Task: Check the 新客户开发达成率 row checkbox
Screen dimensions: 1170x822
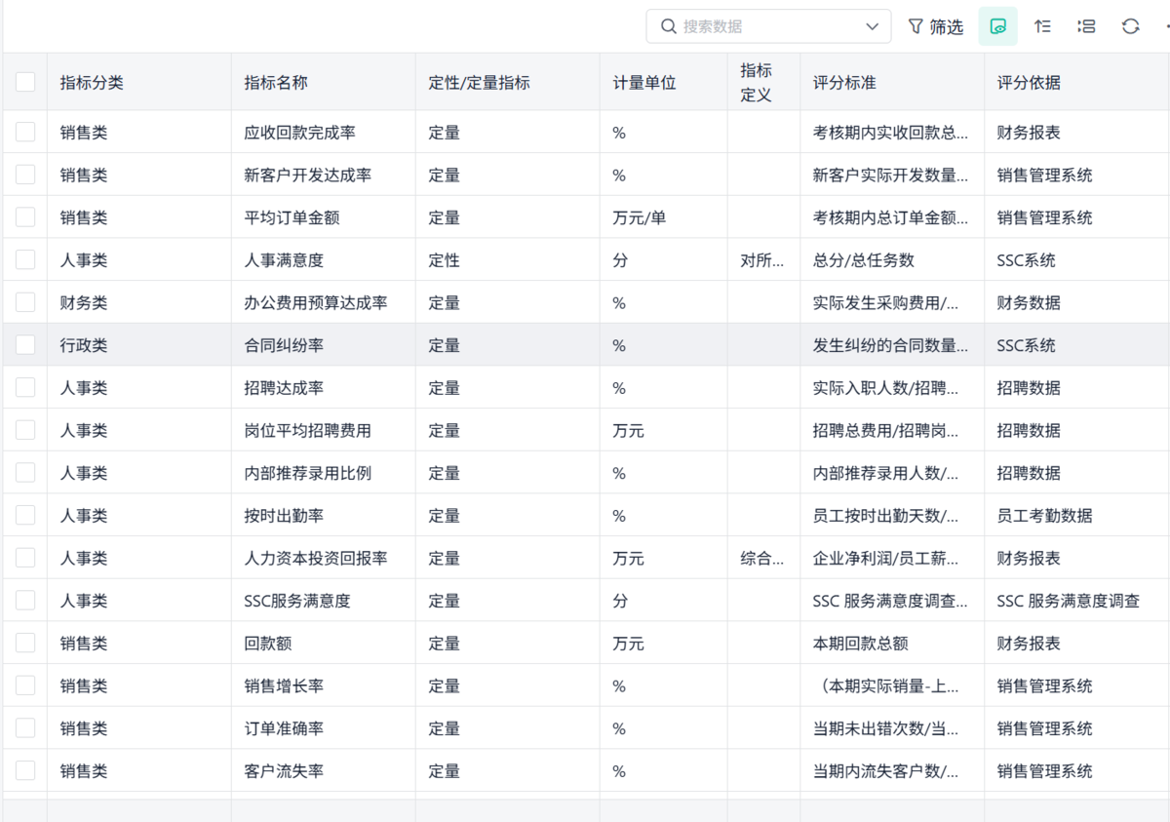Action: (25, 175)
